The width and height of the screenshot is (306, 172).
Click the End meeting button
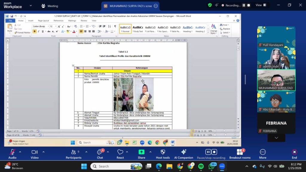294,153
